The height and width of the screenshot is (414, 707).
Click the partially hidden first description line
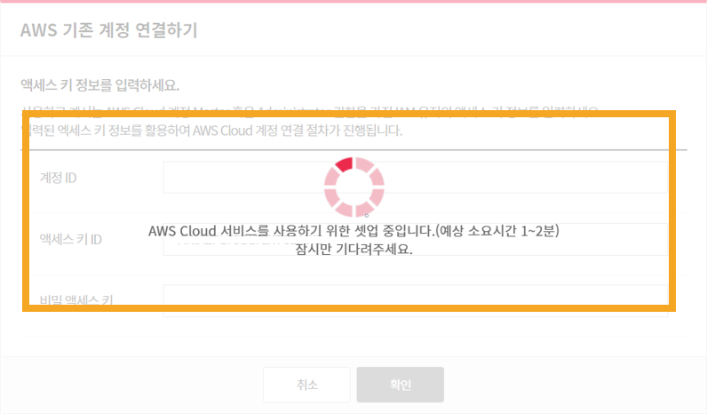(x=310, y=110)
